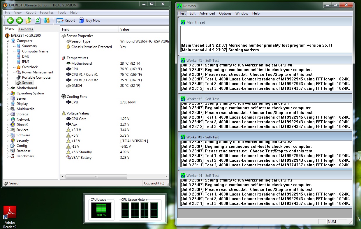Open the Report menu in EVEREST

[x=31, y=13]
